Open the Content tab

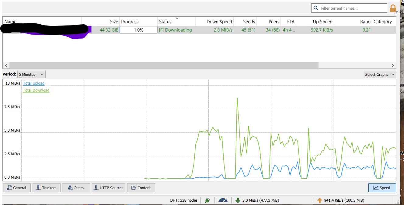tap(141, 188)
